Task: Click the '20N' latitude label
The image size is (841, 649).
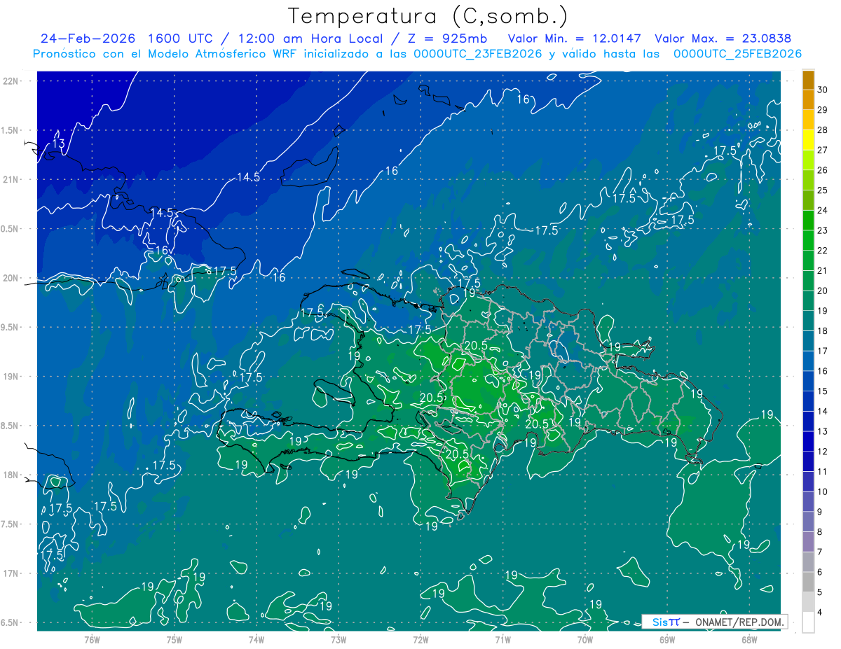Action: [11, 279]
